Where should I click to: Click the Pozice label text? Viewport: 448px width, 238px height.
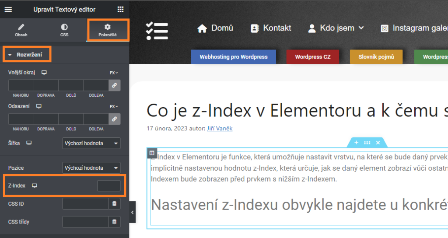coord(16,168)
